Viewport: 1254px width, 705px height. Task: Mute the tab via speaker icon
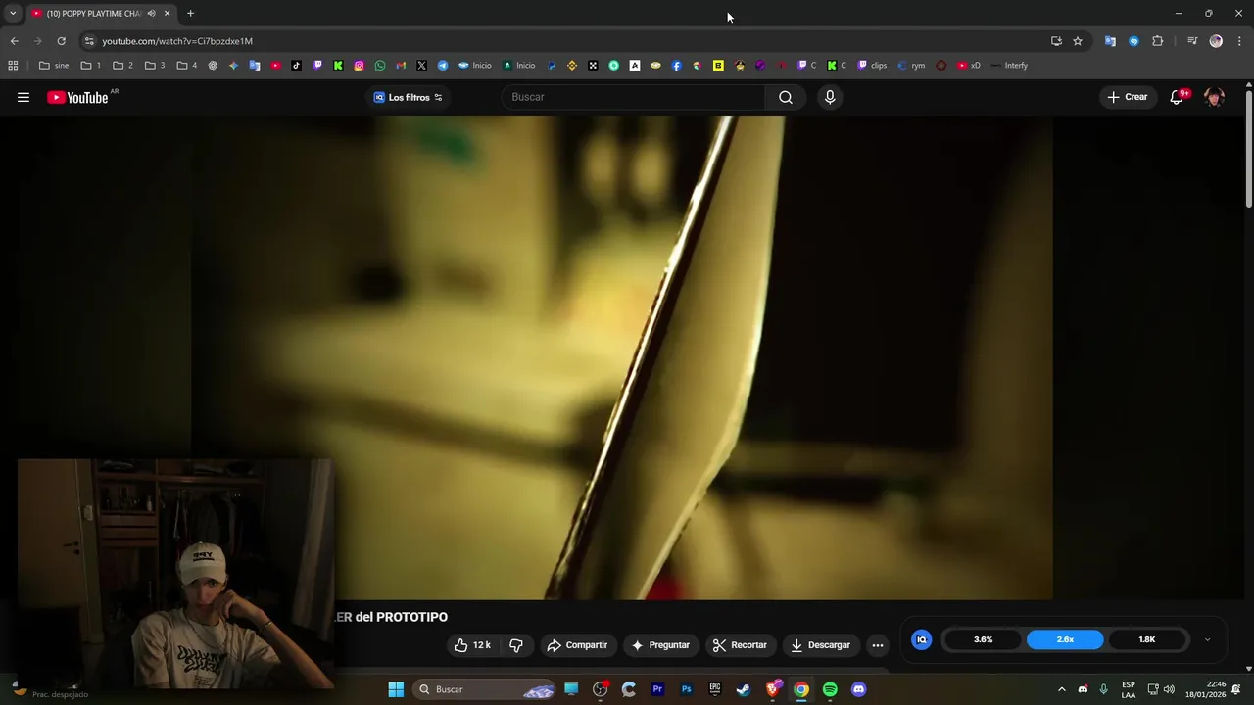point(151,14)
